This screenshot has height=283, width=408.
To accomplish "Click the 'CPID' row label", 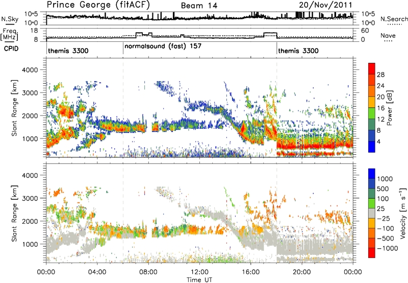I will pos(11,49).
